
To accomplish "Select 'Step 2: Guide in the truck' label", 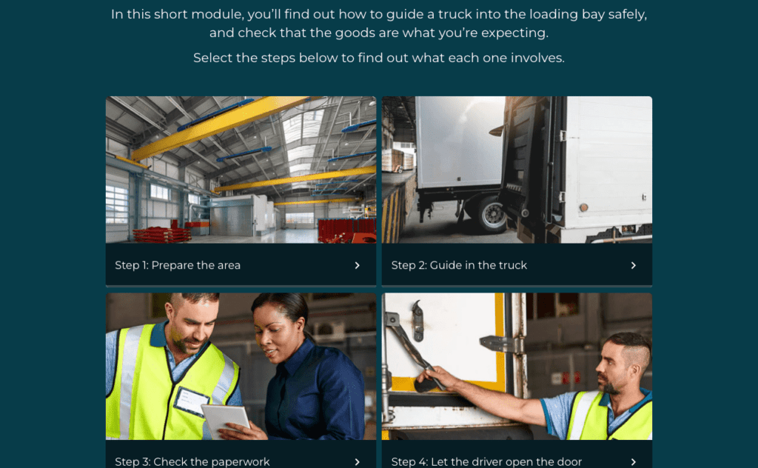I will [x=459, y=265].
